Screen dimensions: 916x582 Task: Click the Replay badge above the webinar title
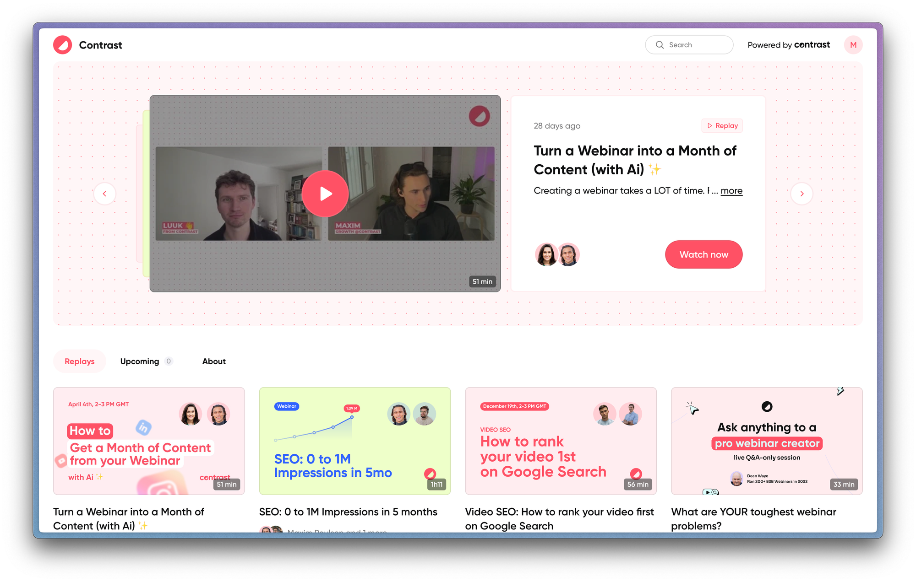click(x=722, y=125)
